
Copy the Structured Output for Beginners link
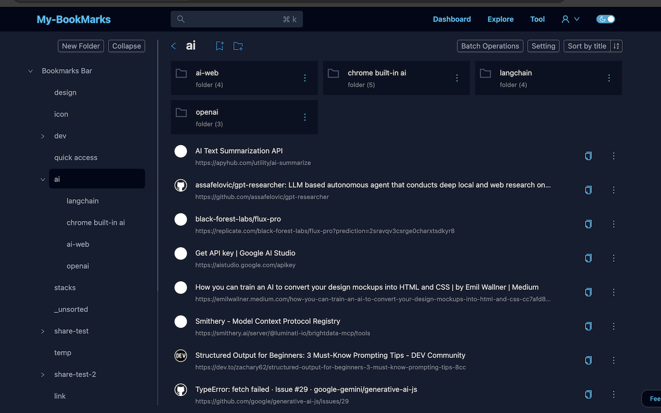tap(588, 360)
